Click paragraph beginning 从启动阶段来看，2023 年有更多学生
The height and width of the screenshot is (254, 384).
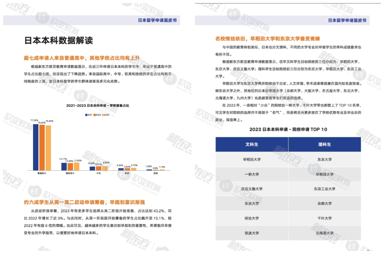98,222
